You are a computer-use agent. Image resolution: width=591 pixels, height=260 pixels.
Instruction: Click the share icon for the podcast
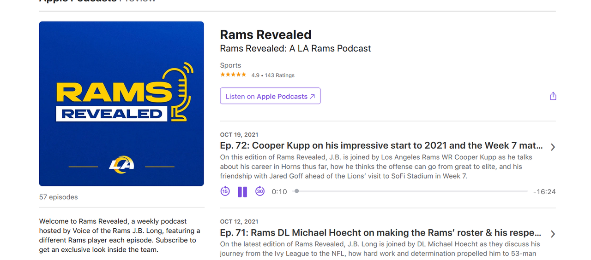[x=553, y=96]
